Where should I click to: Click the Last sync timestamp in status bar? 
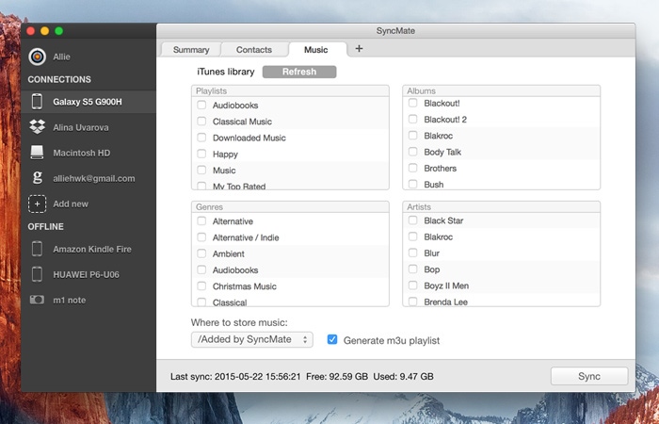(235, 377)
